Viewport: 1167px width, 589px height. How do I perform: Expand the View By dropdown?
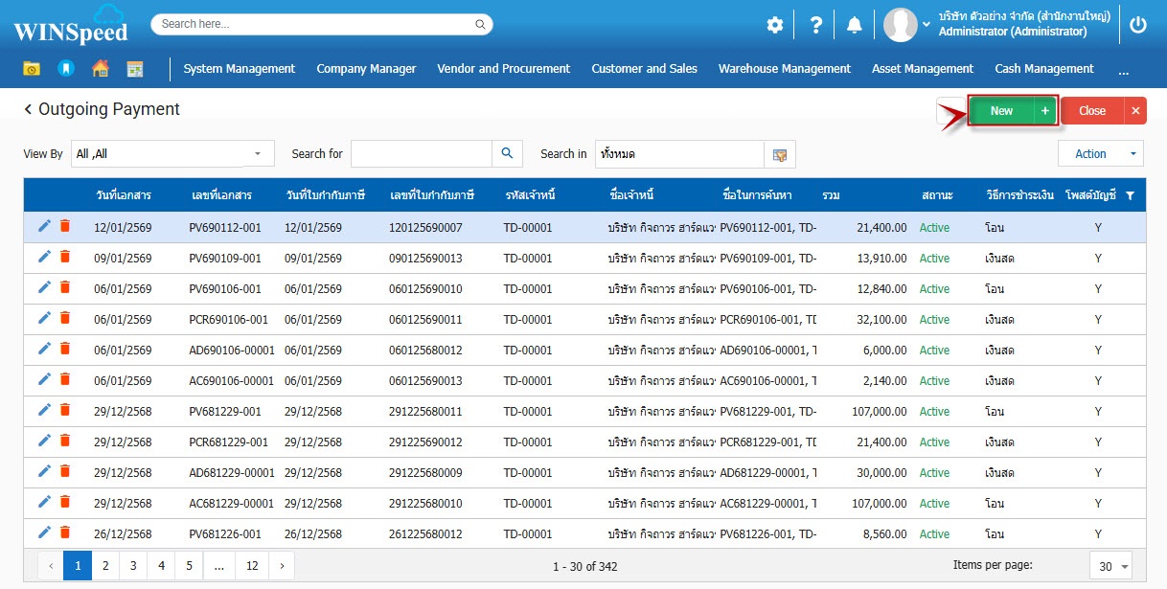[x=257, y=154]
